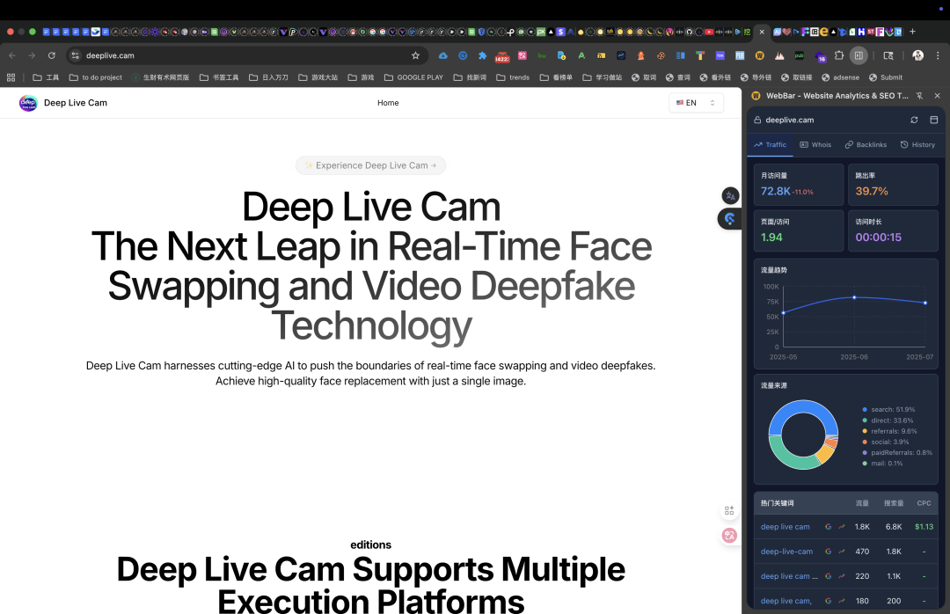Switch to the History tab
This screenshot has height=614, width=950.
click(x=917, y=145)
